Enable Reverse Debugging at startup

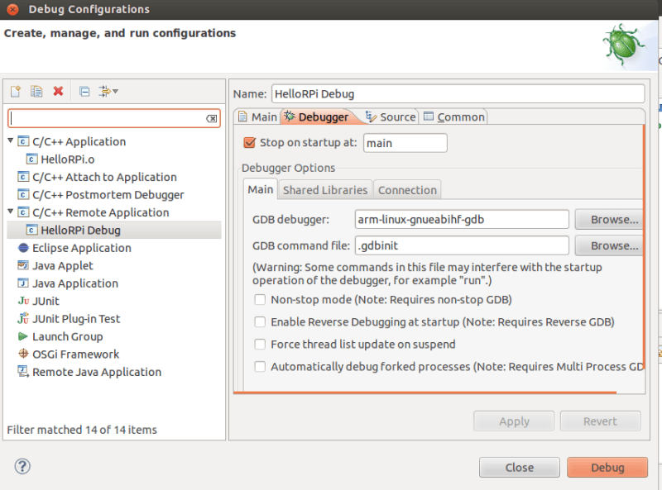260,322
